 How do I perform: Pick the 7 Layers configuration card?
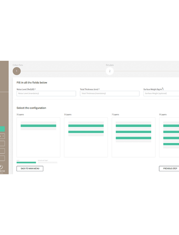click(x=133, y=137)
